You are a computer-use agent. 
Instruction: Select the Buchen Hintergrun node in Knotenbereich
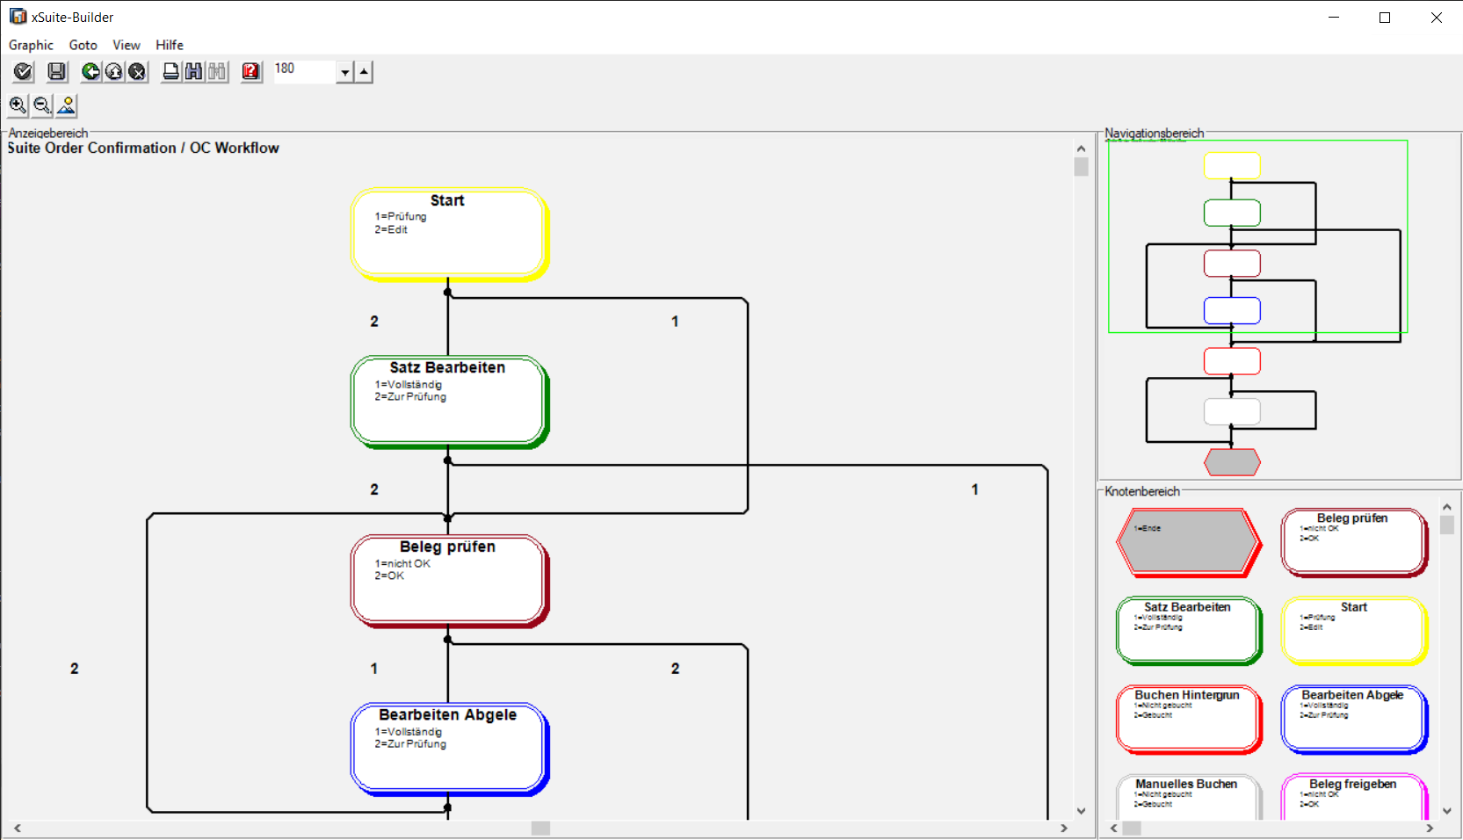[x=1187, y=719]
